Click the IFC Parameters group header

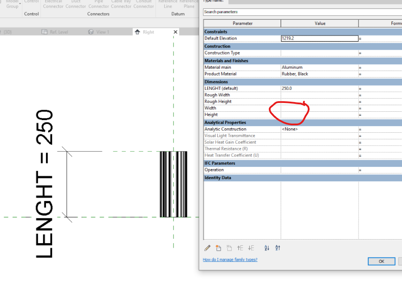pos(303,163)
